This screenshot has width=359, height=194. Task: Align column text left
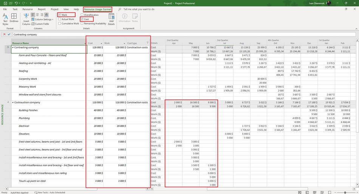coord(33,15)
